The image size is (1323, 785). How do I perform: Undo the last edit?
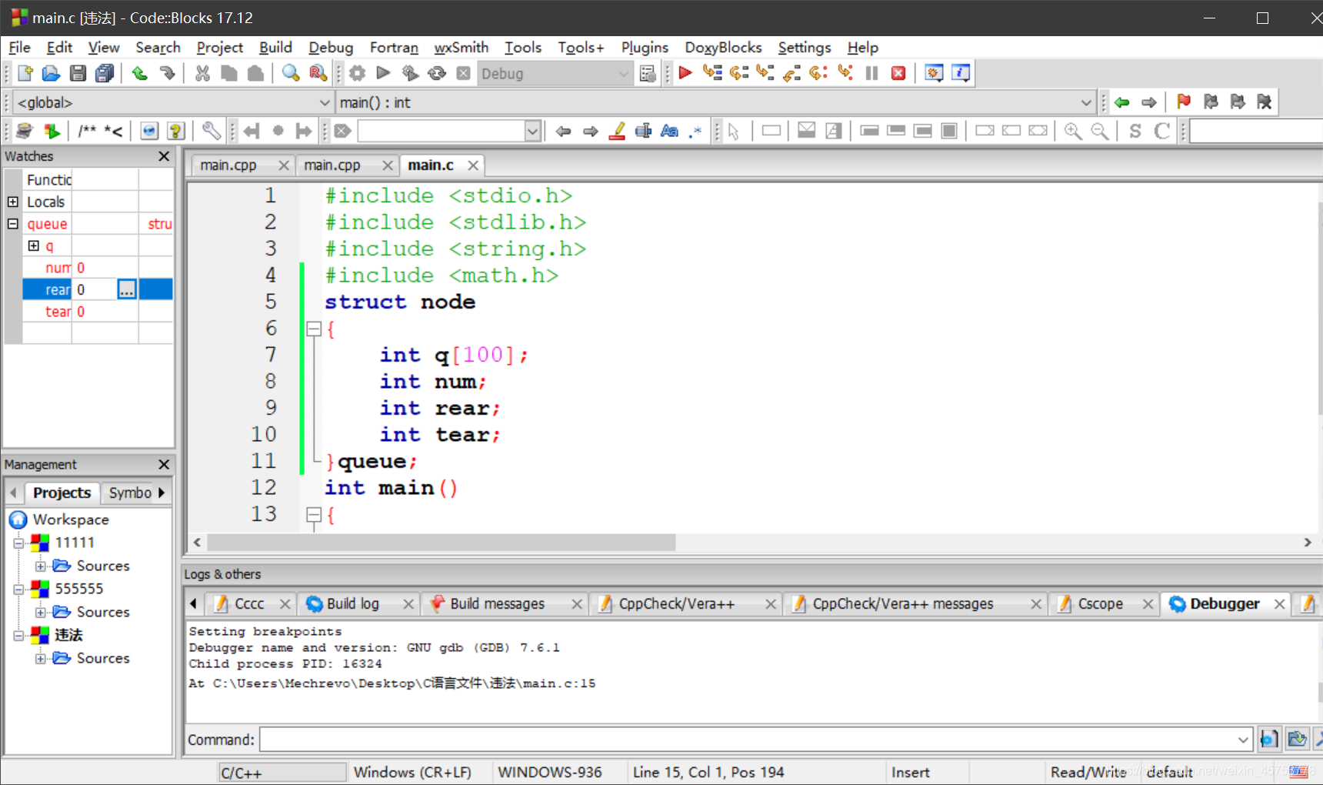click(x=140, y=73)
